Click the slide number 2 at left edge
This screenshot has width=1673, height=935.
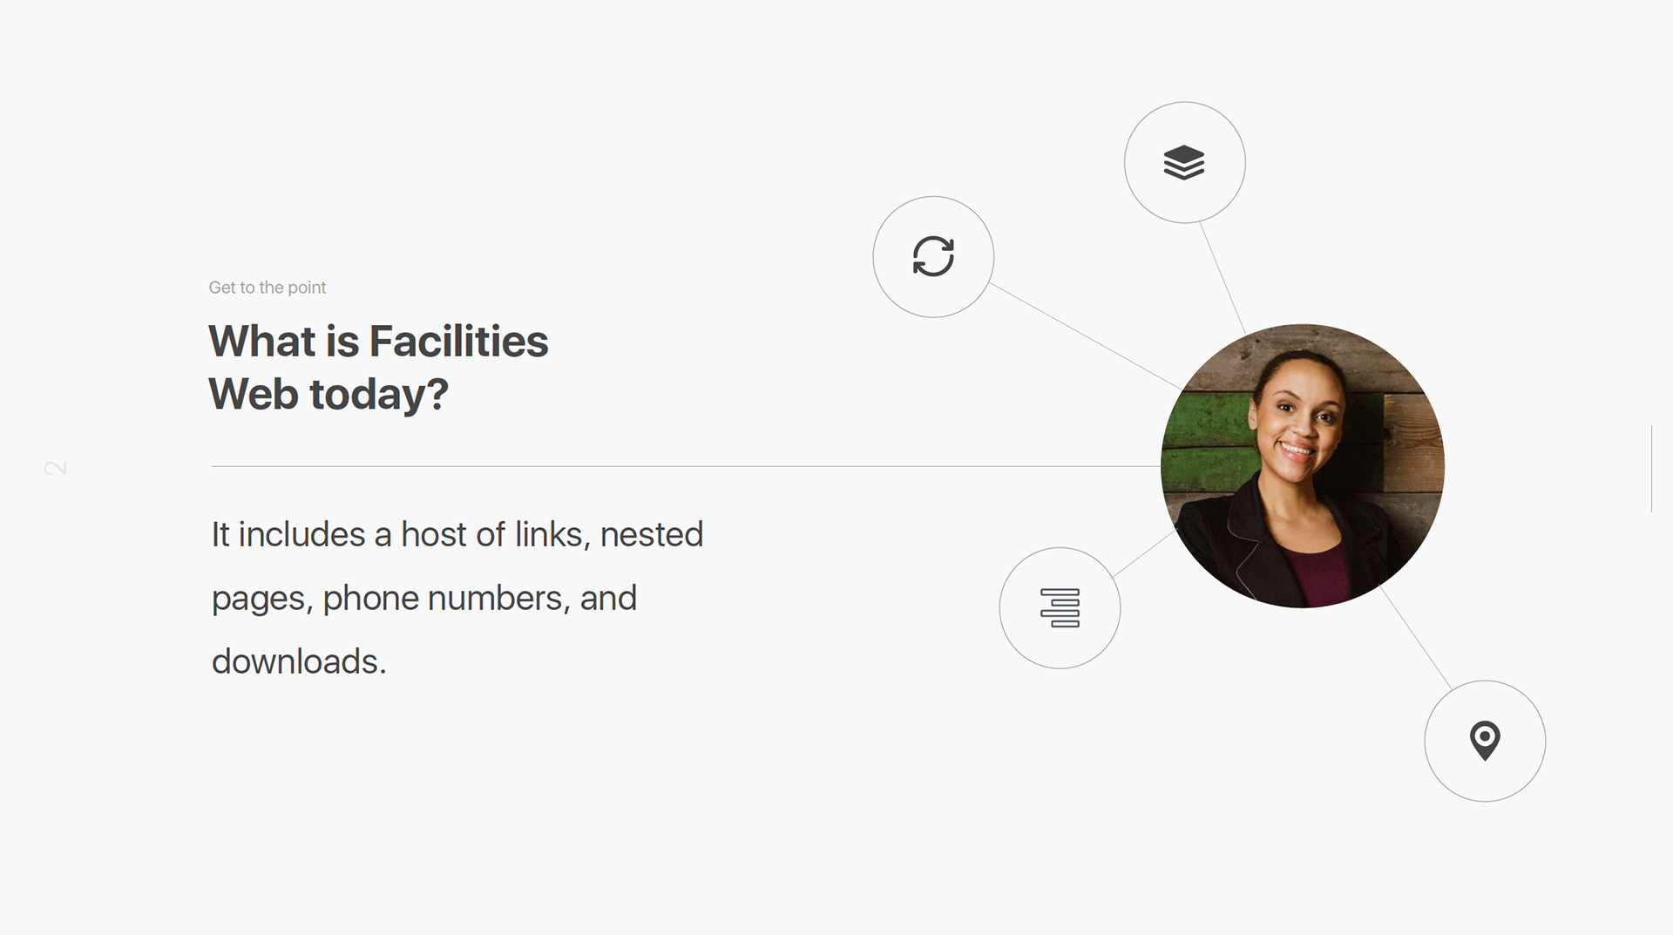pyautogui.click(x=55, y=469)
